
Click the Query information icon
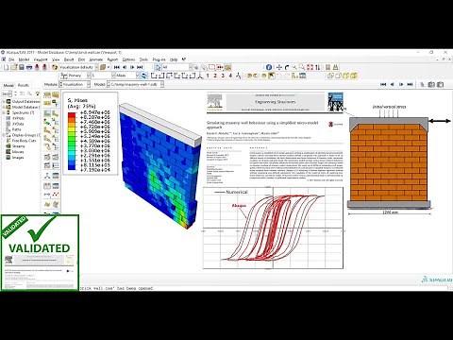269,67
